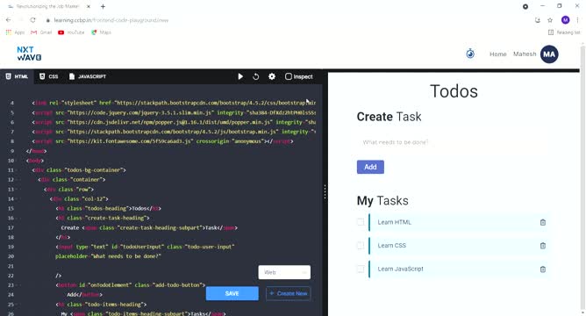Delete the Learn HTML task via trash icon

(543, 222)
